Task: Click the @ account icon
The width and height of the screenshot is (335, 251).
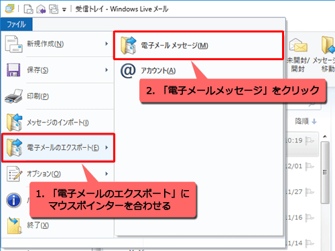Action: pos(128,70)
